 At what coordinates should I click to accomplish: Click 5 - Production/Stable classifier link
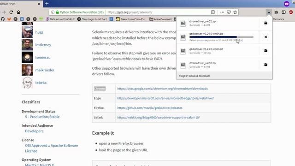[x=42, y=117]
